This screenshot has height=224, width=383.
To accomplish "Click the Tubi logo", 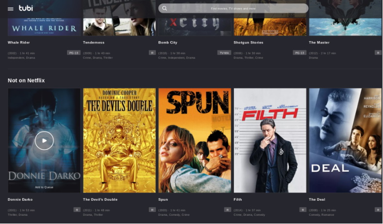I will pyautogui.click(x=26, y=8).
